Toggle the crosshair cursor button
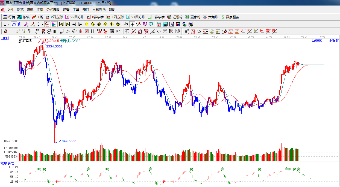Screen dimensions: 340x187 (x=133, y=24)
